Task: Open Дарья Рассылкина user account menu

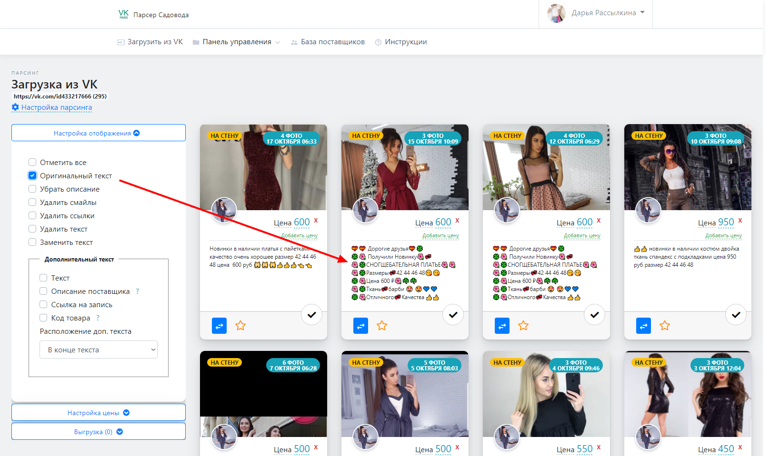Action: (x=596, y=13)
